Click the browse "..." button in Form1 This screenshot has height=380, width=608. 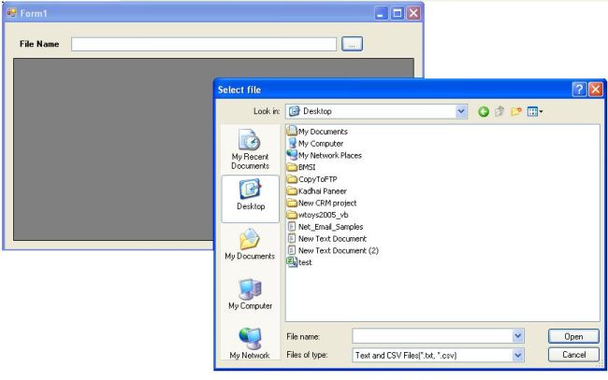pos(352,44)
